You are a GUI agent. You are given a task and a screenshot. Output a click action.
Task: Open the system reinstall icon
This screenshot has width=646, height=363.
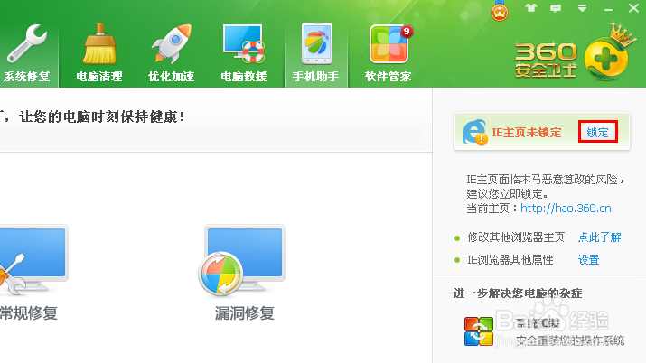pyautogui.click(x=478, y=331)
